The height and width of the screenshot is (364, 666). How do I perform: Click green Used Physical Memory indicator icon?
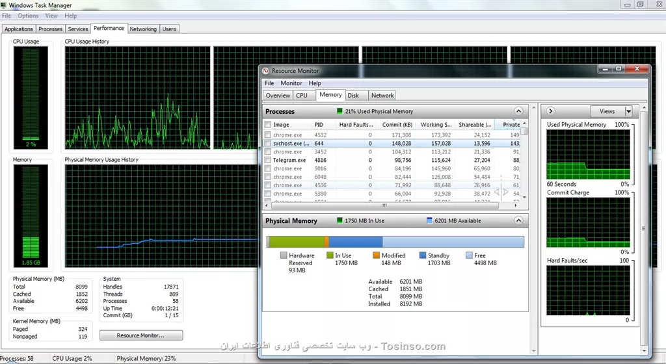pos(340,111)
